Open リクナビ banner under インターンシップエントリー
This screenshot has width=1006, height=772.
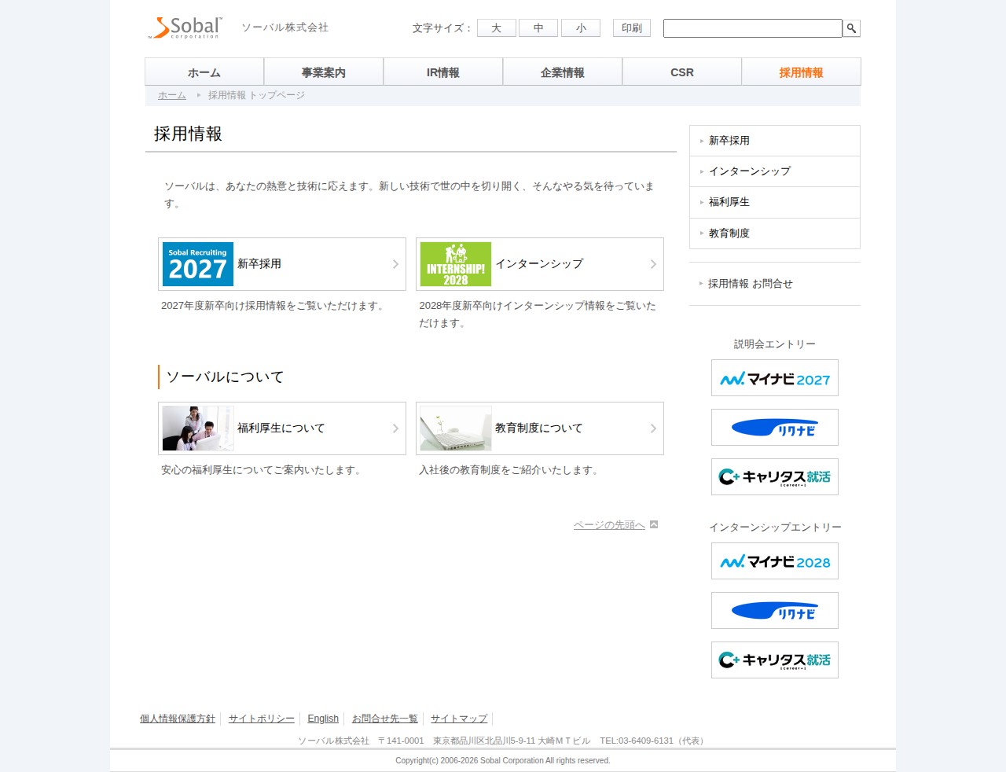pyautogui.click(x=775, y=611)
